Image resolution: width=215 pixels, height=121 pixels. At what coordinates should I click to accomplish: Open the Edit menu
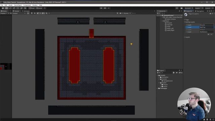click(6, 5)
